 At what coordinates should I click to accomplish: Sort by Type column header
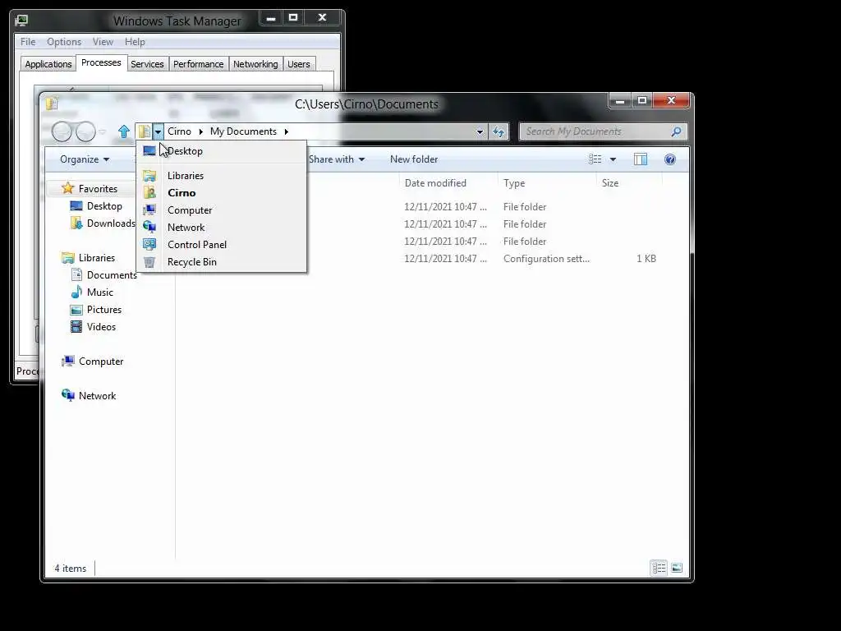pyautogui.click(x=547, y=183)
